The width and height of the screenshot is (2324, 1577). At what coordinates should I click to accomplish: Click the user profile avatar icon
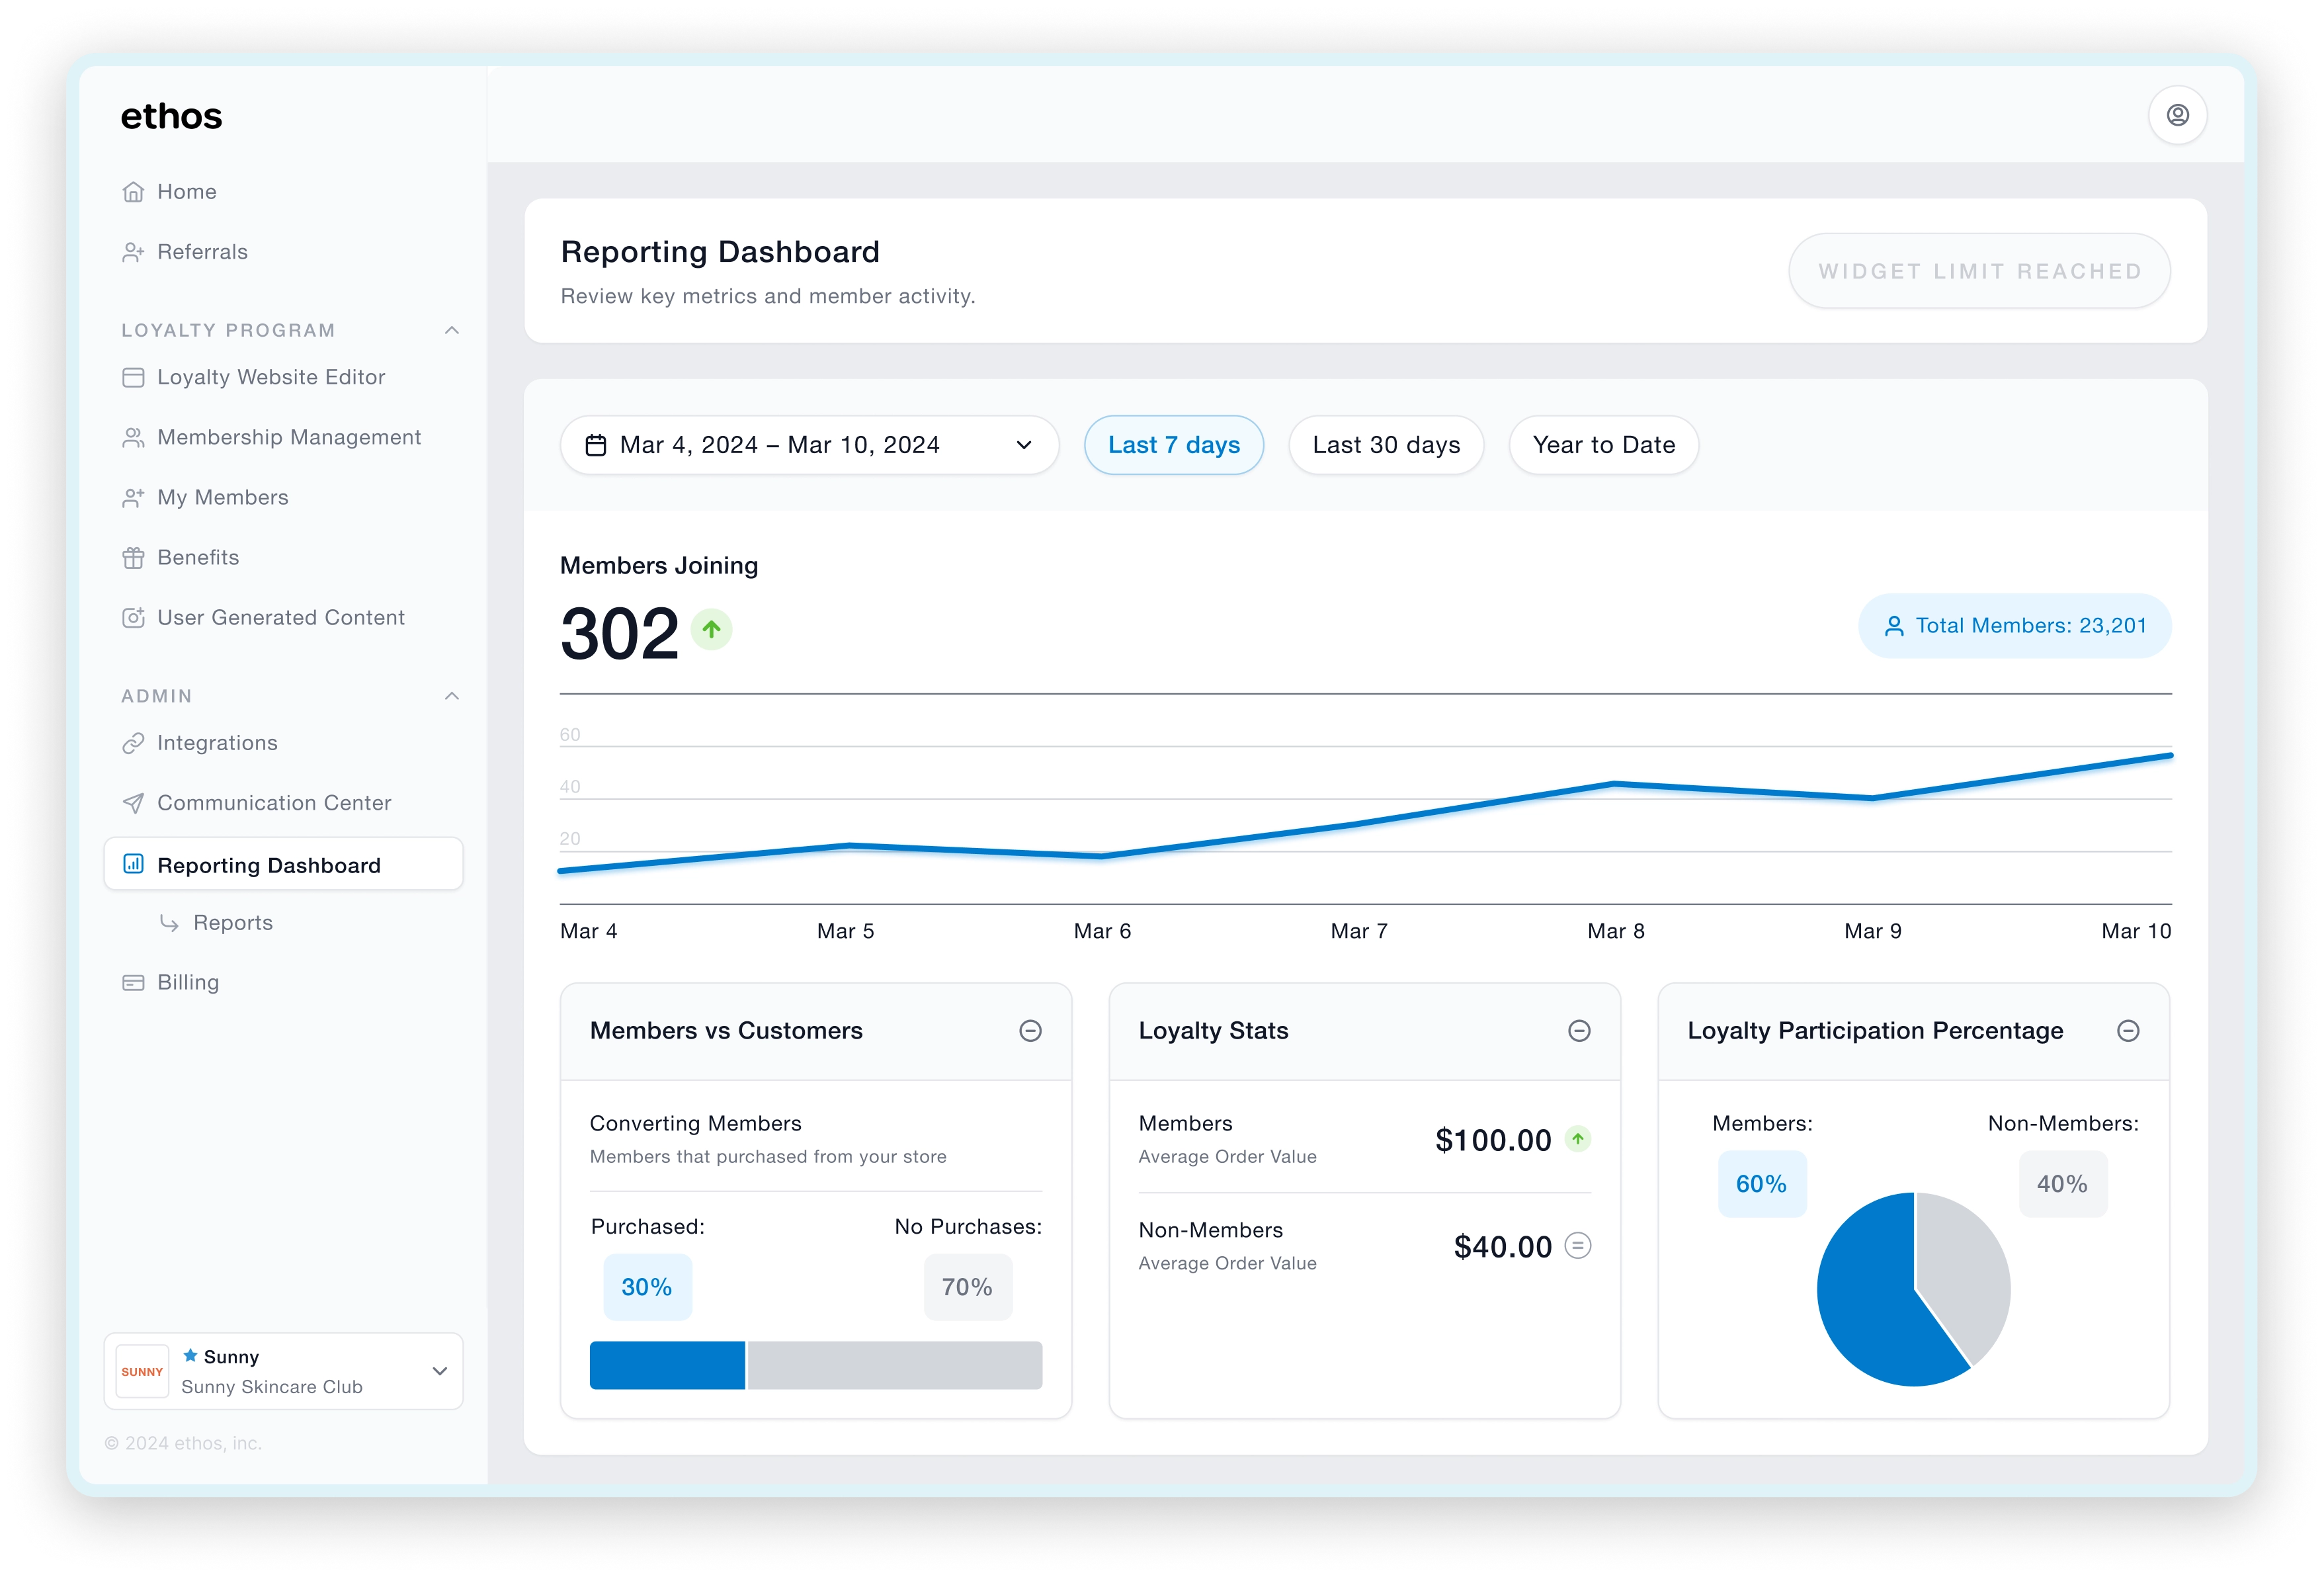click(x=2177, y=115)
